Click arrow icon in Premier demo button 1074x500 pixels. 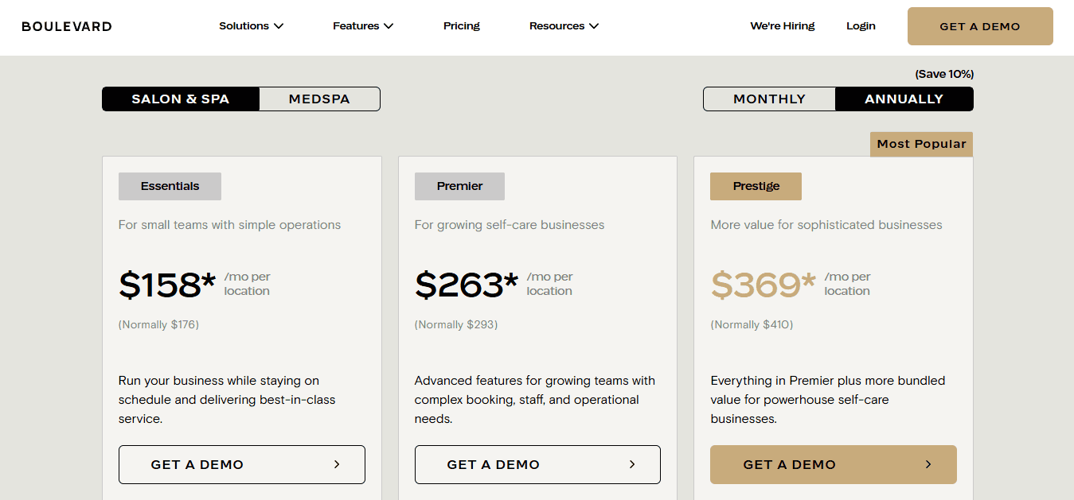click(x=632, y=464)
